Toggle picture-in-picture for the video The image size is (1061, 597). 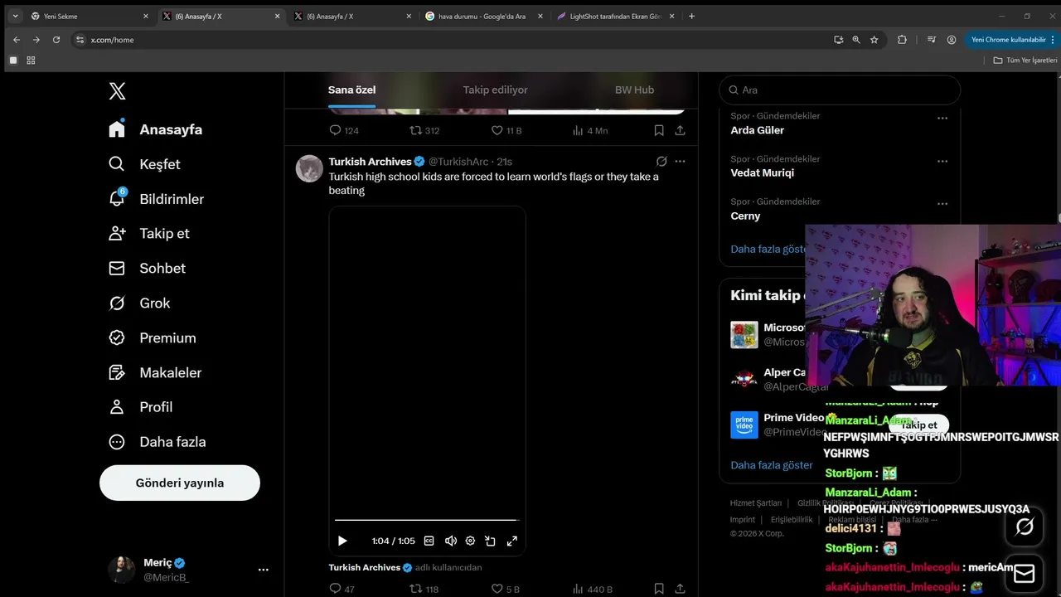tap(490, 541)
